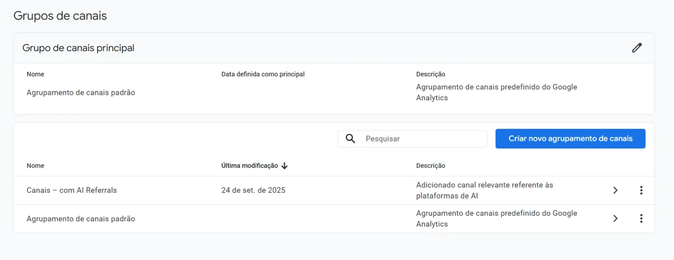This screenshot has height=260, width=674.
Task: Open three-dot menu for Agrupamento de canais padrão row
Action: pos(641,218)
